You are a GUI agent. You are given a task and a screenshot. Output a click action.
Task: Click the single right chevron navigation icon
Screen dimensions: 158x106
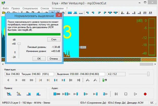16,80
